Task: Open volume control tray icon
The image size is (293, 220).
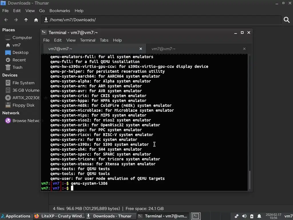Action: point(244,216)
